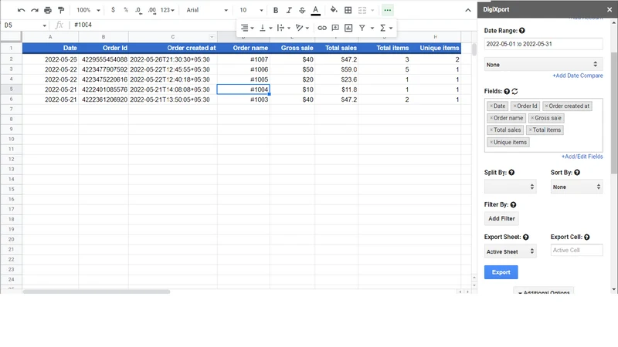
Task: Open the date compare None dropdown
Action: click(543, 65)
